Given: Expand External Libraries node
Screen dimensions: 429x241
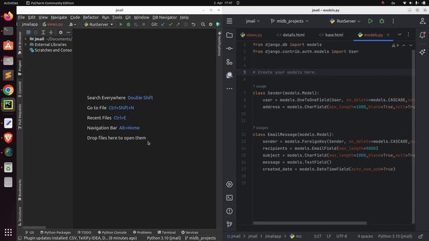Looking at the screenshot, I should click(25, 45).
